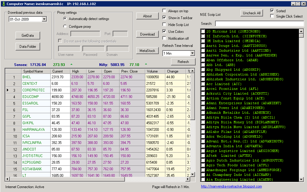The height and width of the screenshot is (192, 307).
Task: Choose the Configure proxy radio option
Action: click(x=65, y=26)
